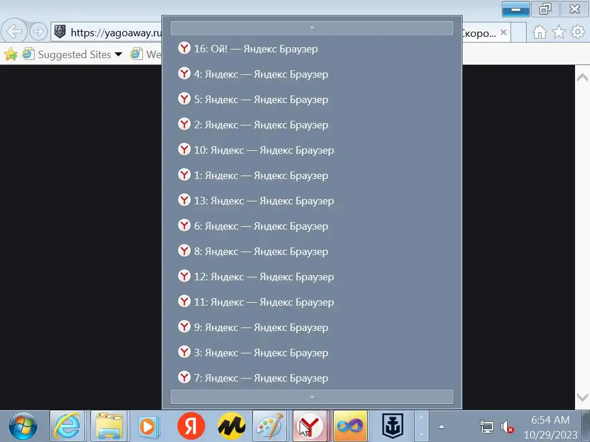Go forward with Internet Explorer forward arrow
The height and width of the screenshot is (442, 590).
click(38, 32)
